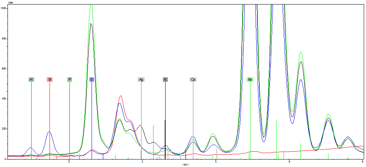Click the green P element label
Image resolution: width=366 pixels, height=167 pixels.
pyautogui.click(x=69, y=80)
